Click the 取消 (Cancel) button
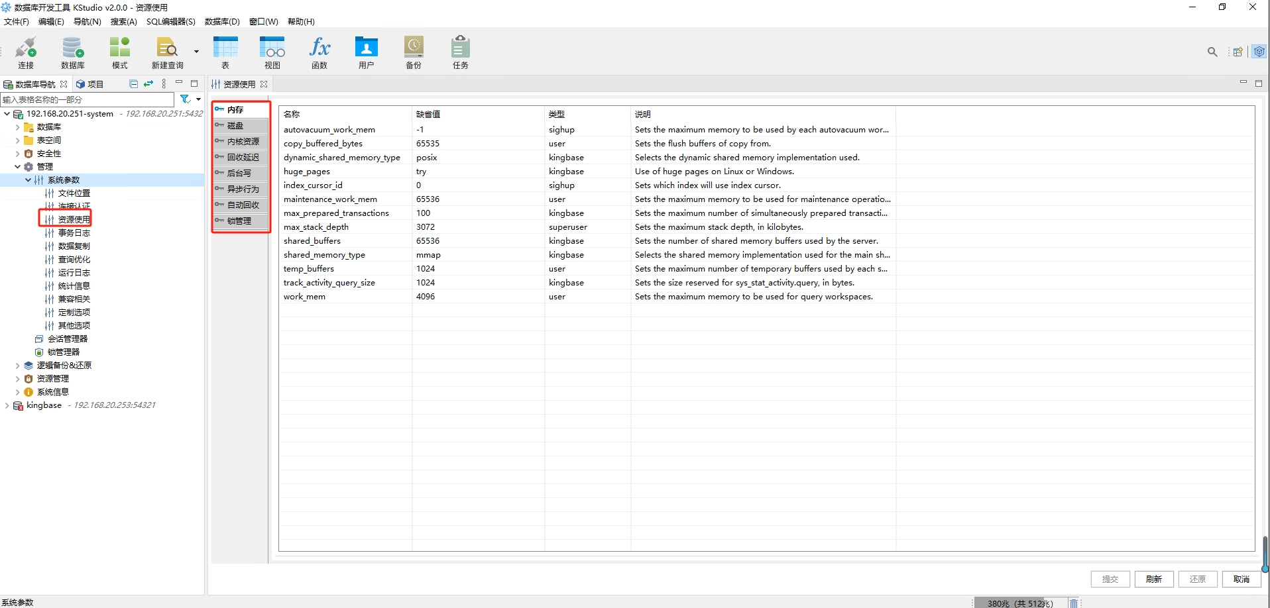The width and height of the screenshot is (1270, 608). coord(1241,579)
